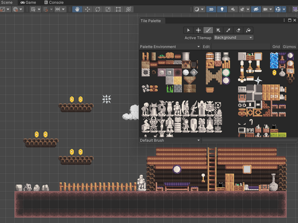298x223 pixels.
Task: Expand the gizmos dropdown arrow
Action: 284,9
